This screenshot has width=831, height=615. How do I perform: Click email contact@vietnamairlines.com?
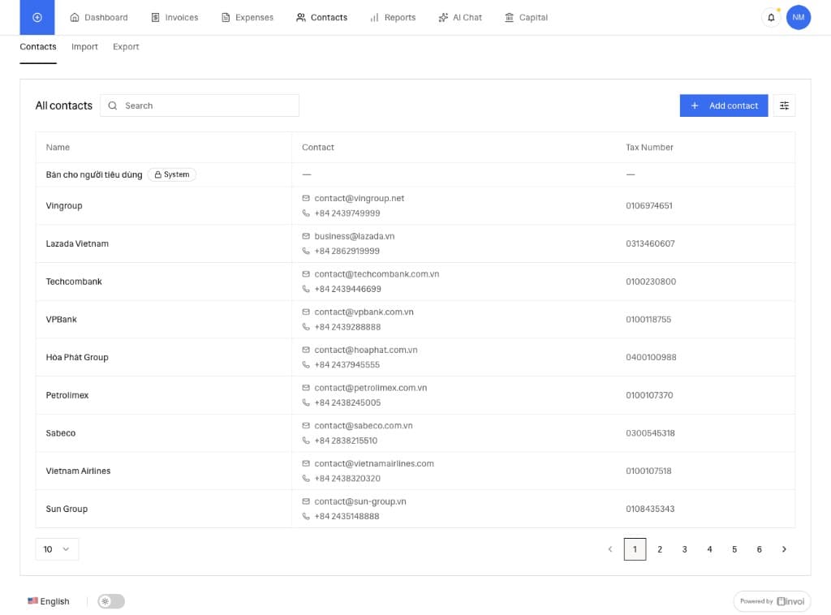tap(374, 463)
